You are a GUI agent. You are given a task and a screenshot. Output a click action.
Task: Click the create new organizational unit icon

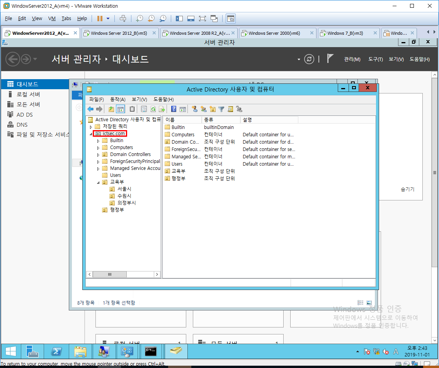[213, 109]
